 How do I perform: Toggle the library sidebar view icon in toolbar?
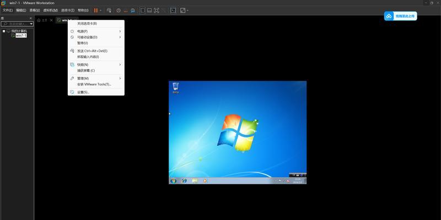click(x=142, y=10)
